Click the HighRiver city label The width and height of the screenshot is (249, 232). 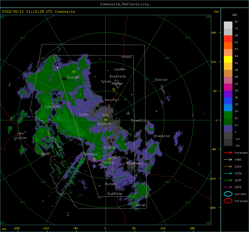click(x=115, y=194)
